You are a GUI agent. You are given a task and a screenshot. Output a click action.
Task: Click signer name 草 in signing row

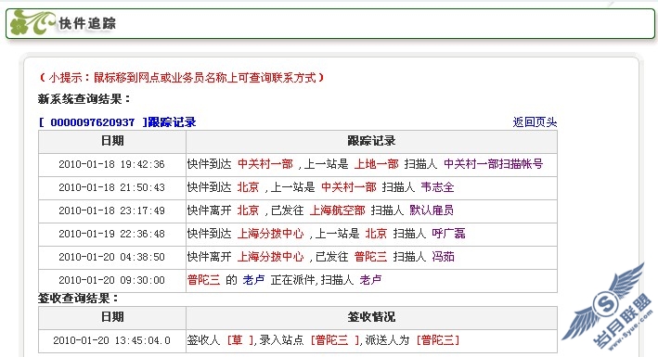pos(238,339)
